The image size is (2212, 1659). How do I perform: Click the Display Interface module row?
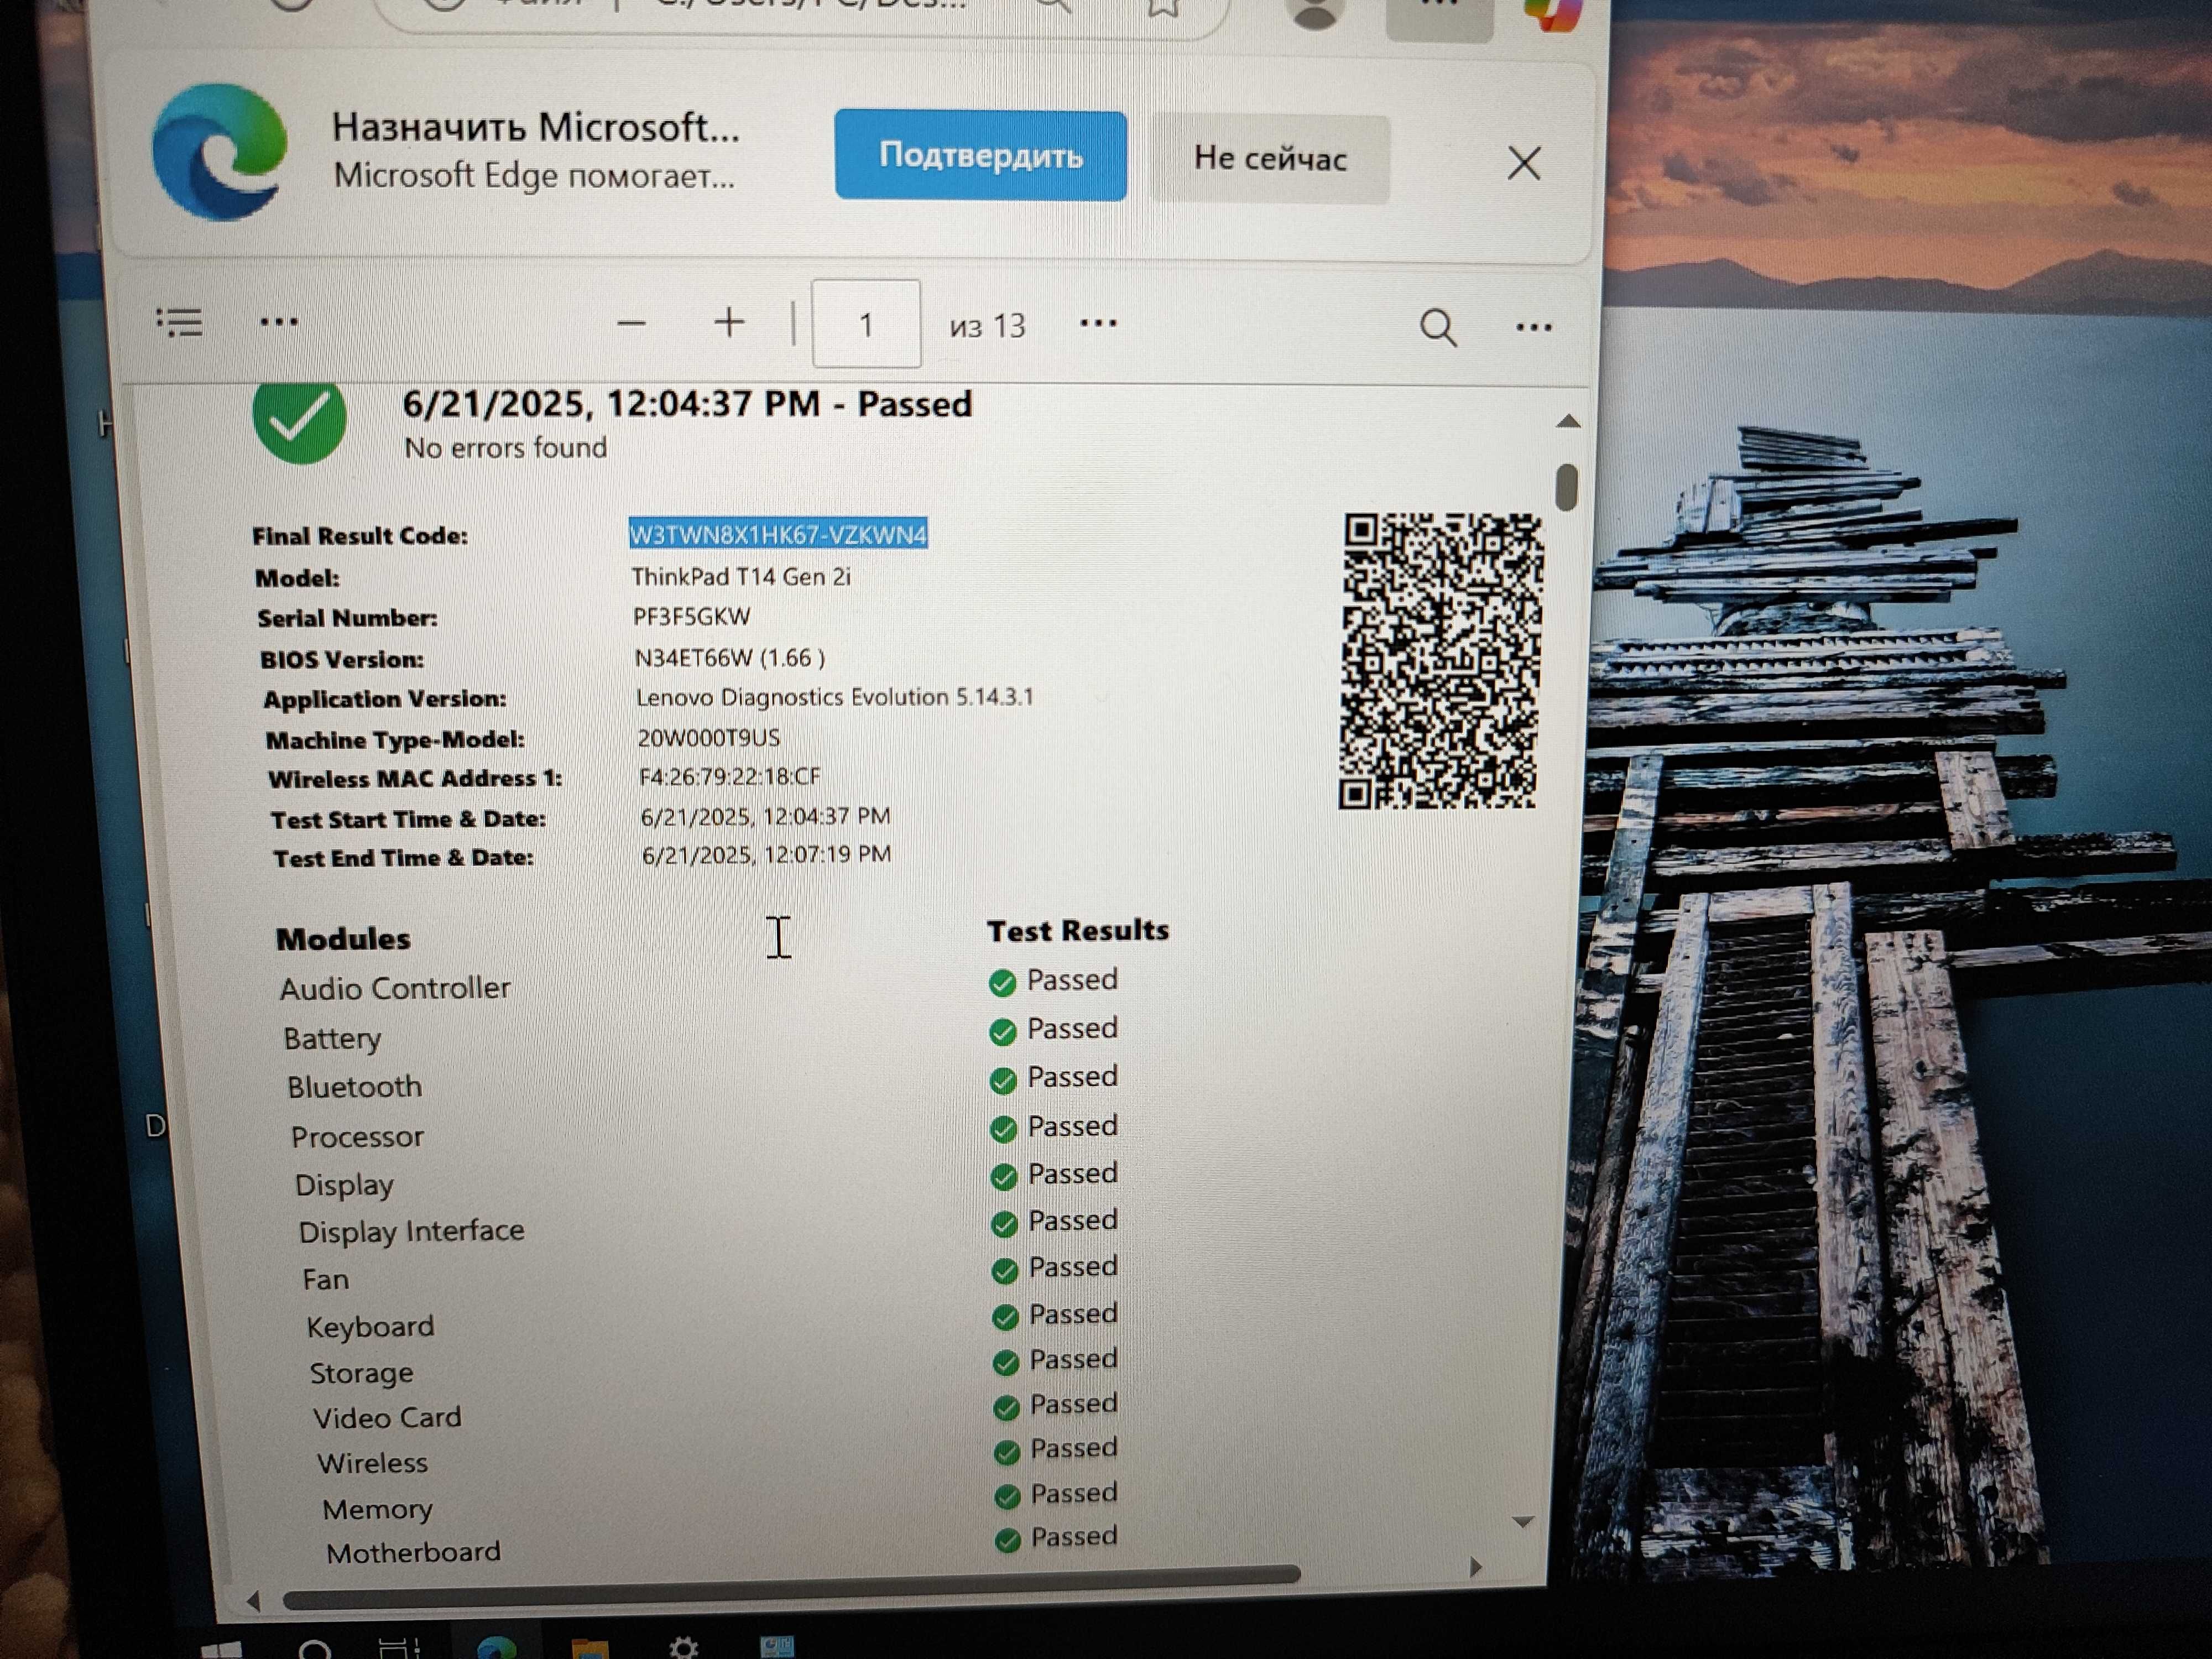pos(411,1231)
